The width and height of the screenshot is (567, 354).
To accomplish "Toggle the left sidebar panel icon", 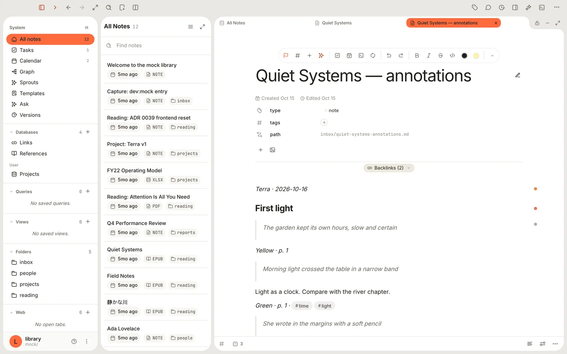I will pos(42,7).
